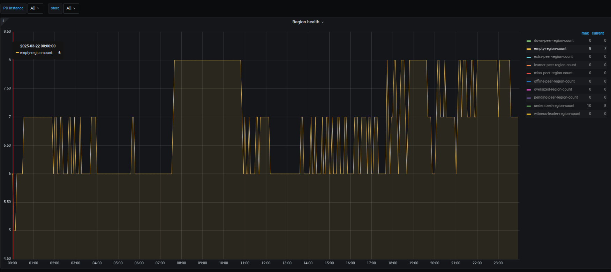Open color picker for offline-peer-region-count swatch
Viewport: 611px width, 272px height.
(529, 82)
